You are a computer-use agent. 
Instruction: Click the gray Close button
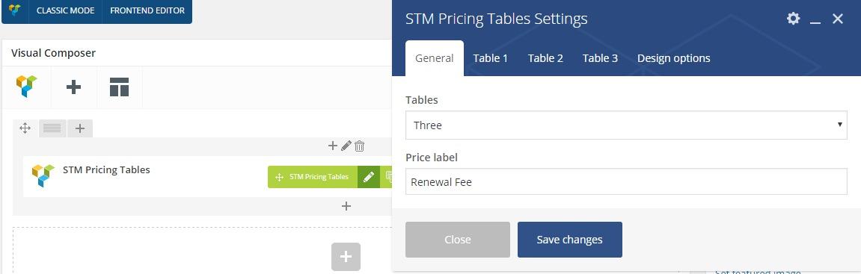click(x=457, y=240)
